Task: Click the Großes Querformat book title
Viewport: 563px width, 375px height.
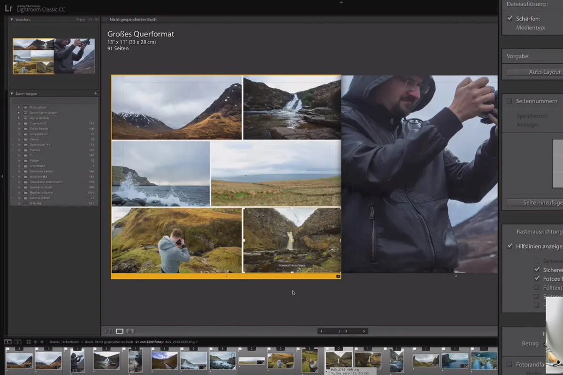Action: pyautogui.click(x=141, y=34)
